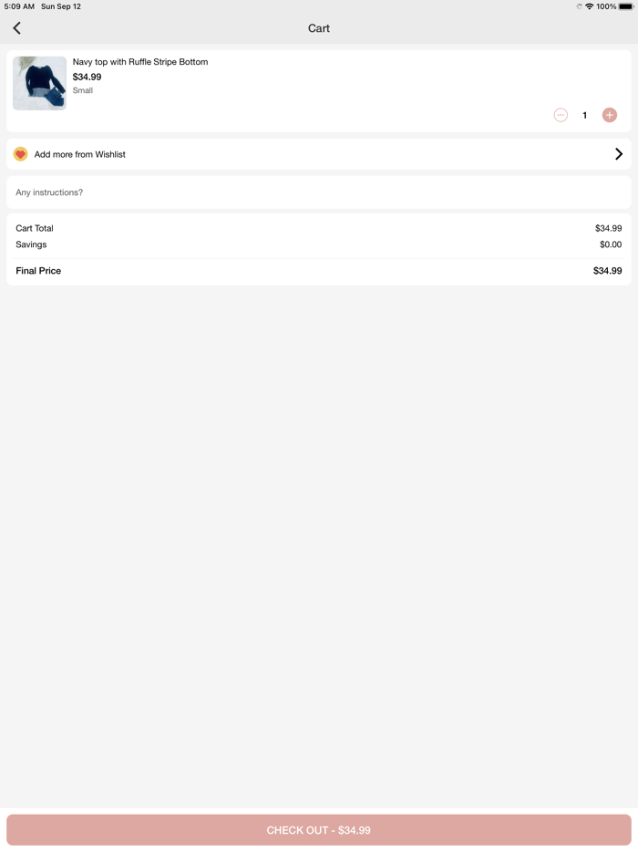Open Navy top with Ruffle Stripe Bottom title
The width and height of the screenshot is (638, 852).
140,62
